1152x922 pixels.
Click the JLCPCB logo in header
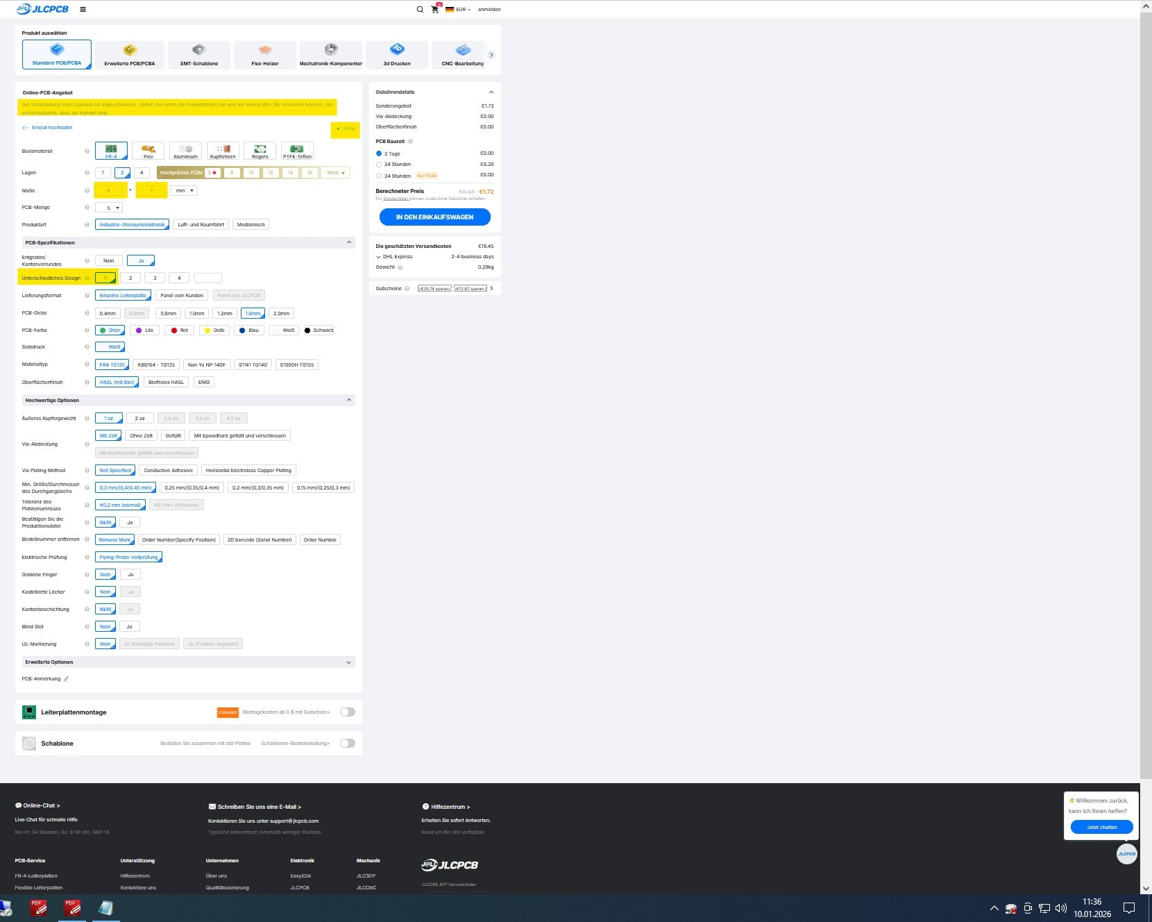(x=42, y=9)
